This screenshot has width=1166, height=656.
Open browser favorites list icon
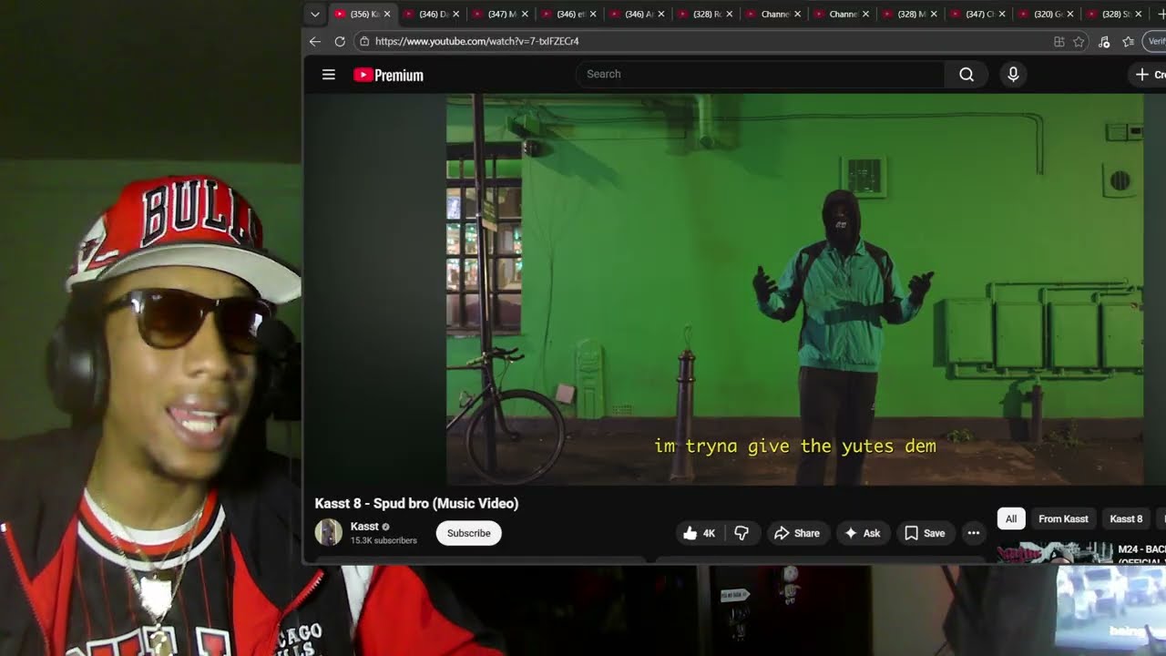1128,41
